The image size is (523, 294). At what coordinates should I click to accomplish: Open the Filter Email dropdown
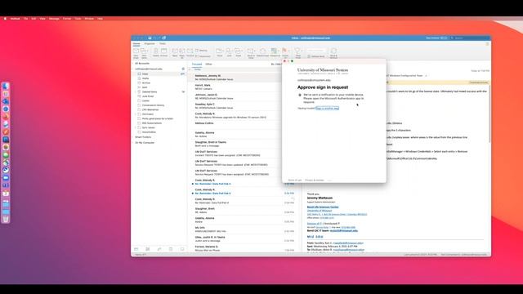pyautogui.click(x=297, y=52)
